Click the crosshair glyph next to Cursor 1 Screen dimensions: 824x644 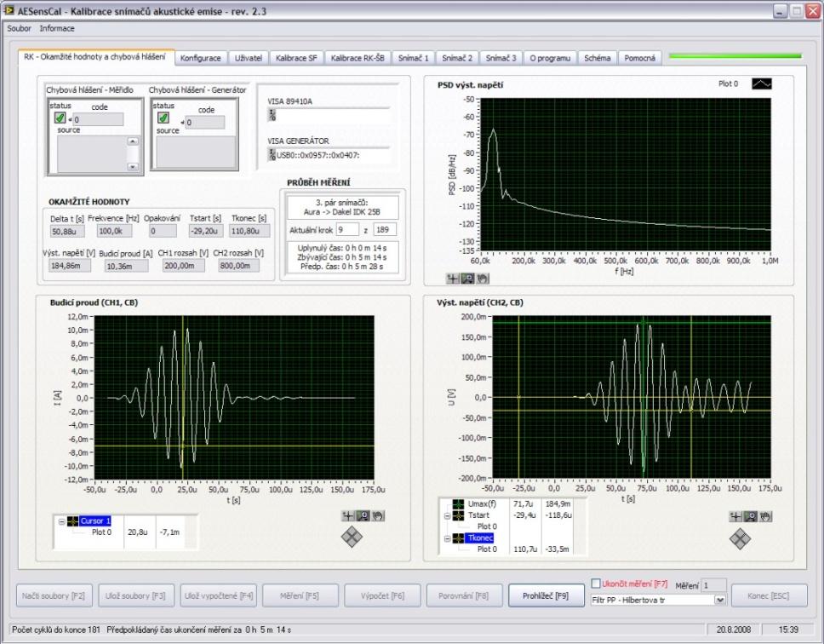(x=72, y=521)
